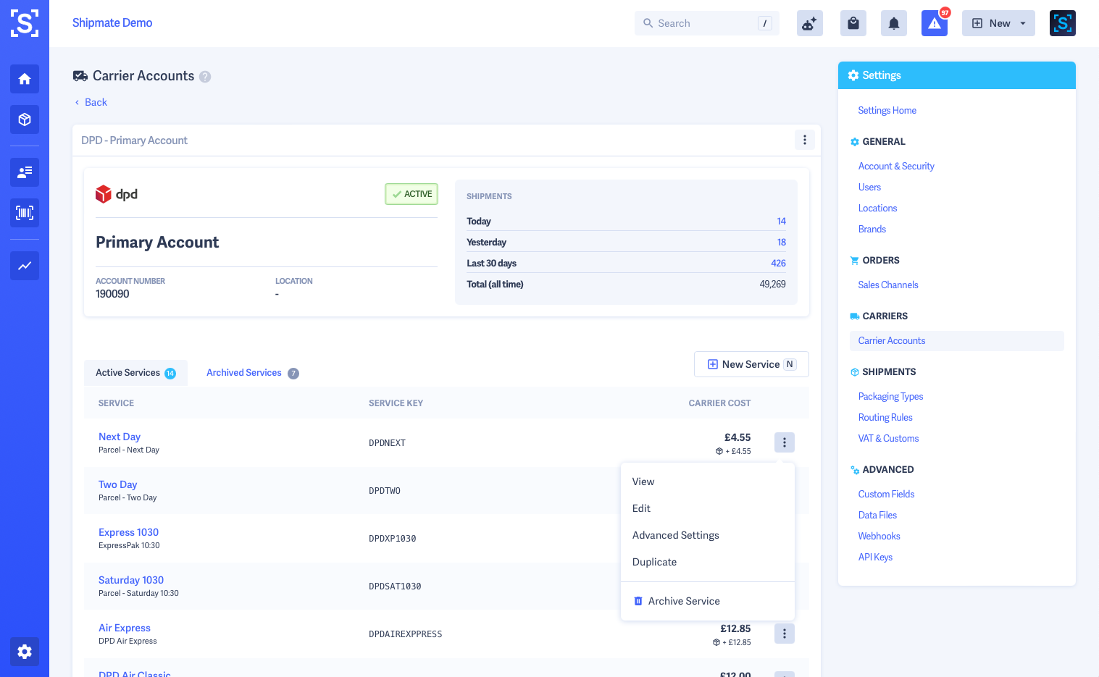
Task: Open the DPD Primary Account kebab menu
Action: pos(804,140)
